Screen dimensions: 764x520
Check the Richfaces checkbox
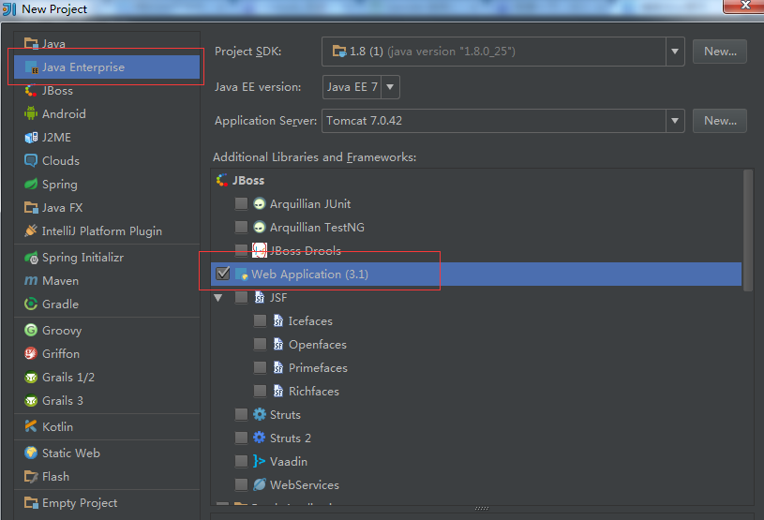click(261, 391)
